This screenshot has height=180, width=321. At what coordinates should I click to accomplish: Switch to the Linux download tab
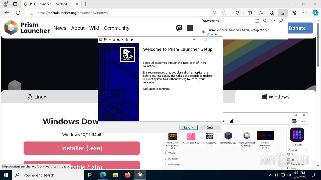[x=37, y=97]
